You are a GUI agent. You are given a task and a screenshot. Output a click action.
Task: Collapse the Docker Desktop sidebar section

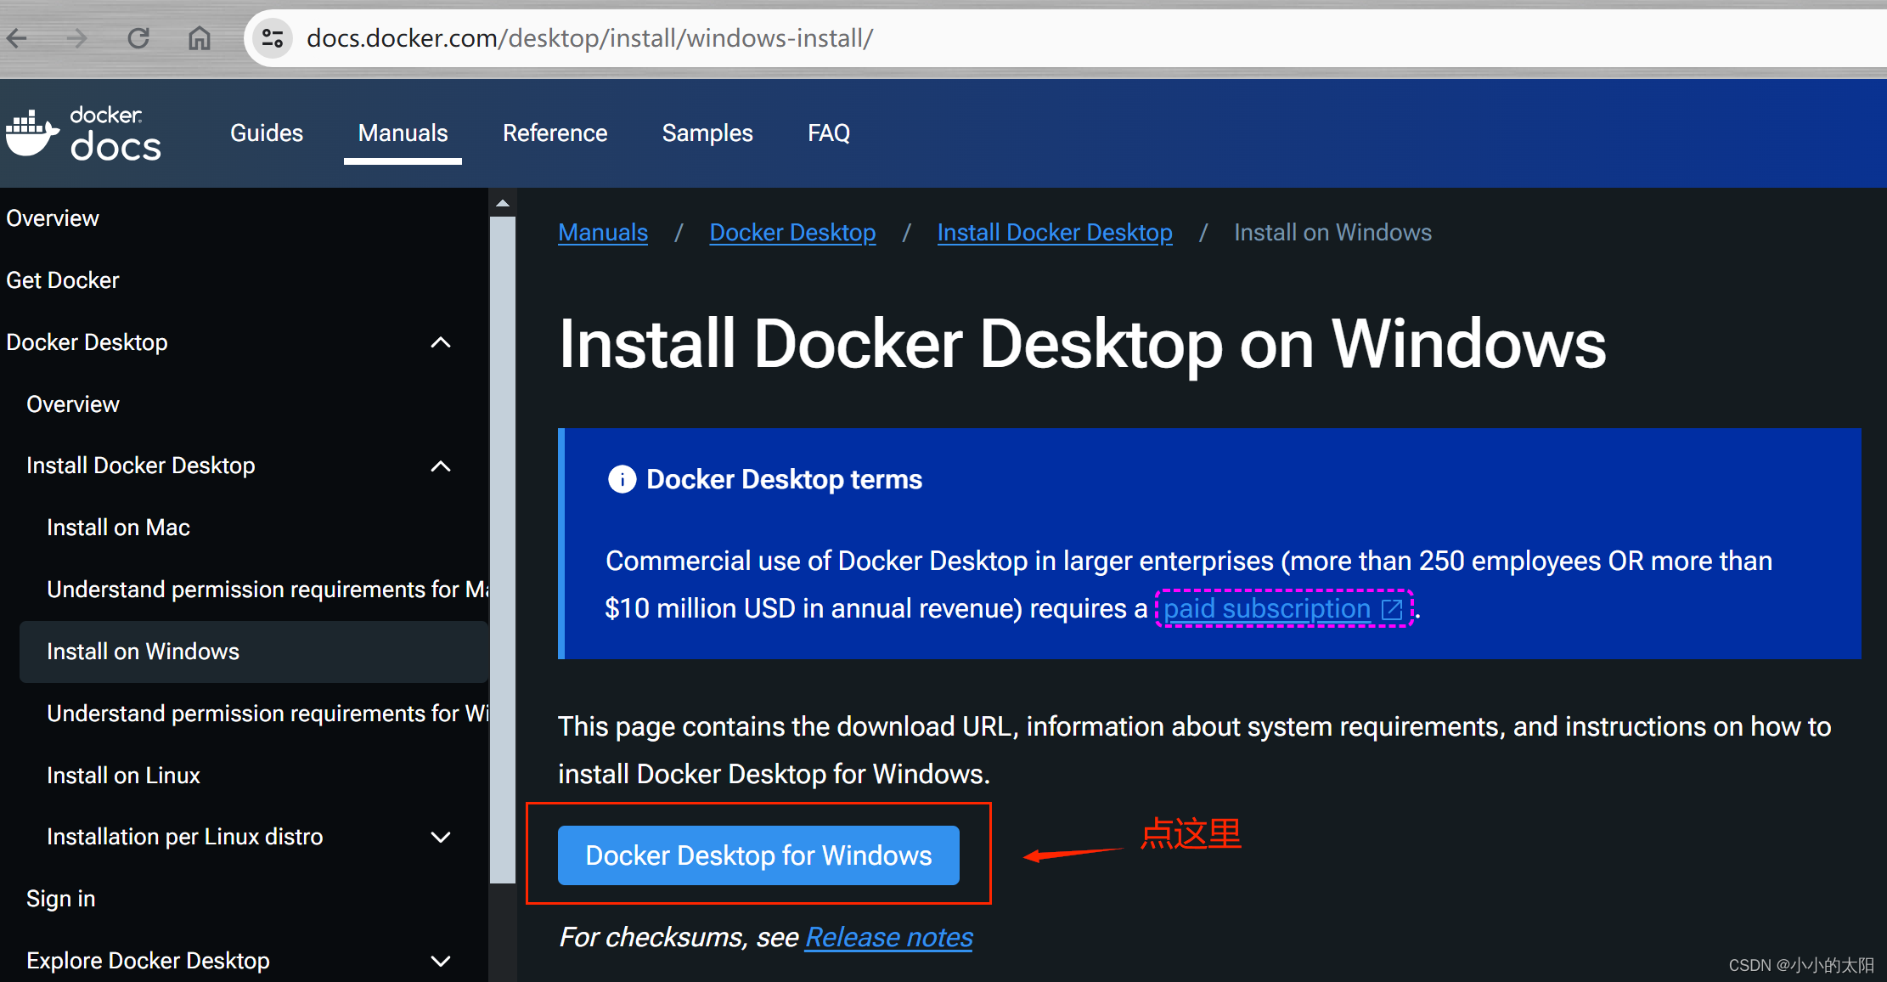click(x=441, y=342)
